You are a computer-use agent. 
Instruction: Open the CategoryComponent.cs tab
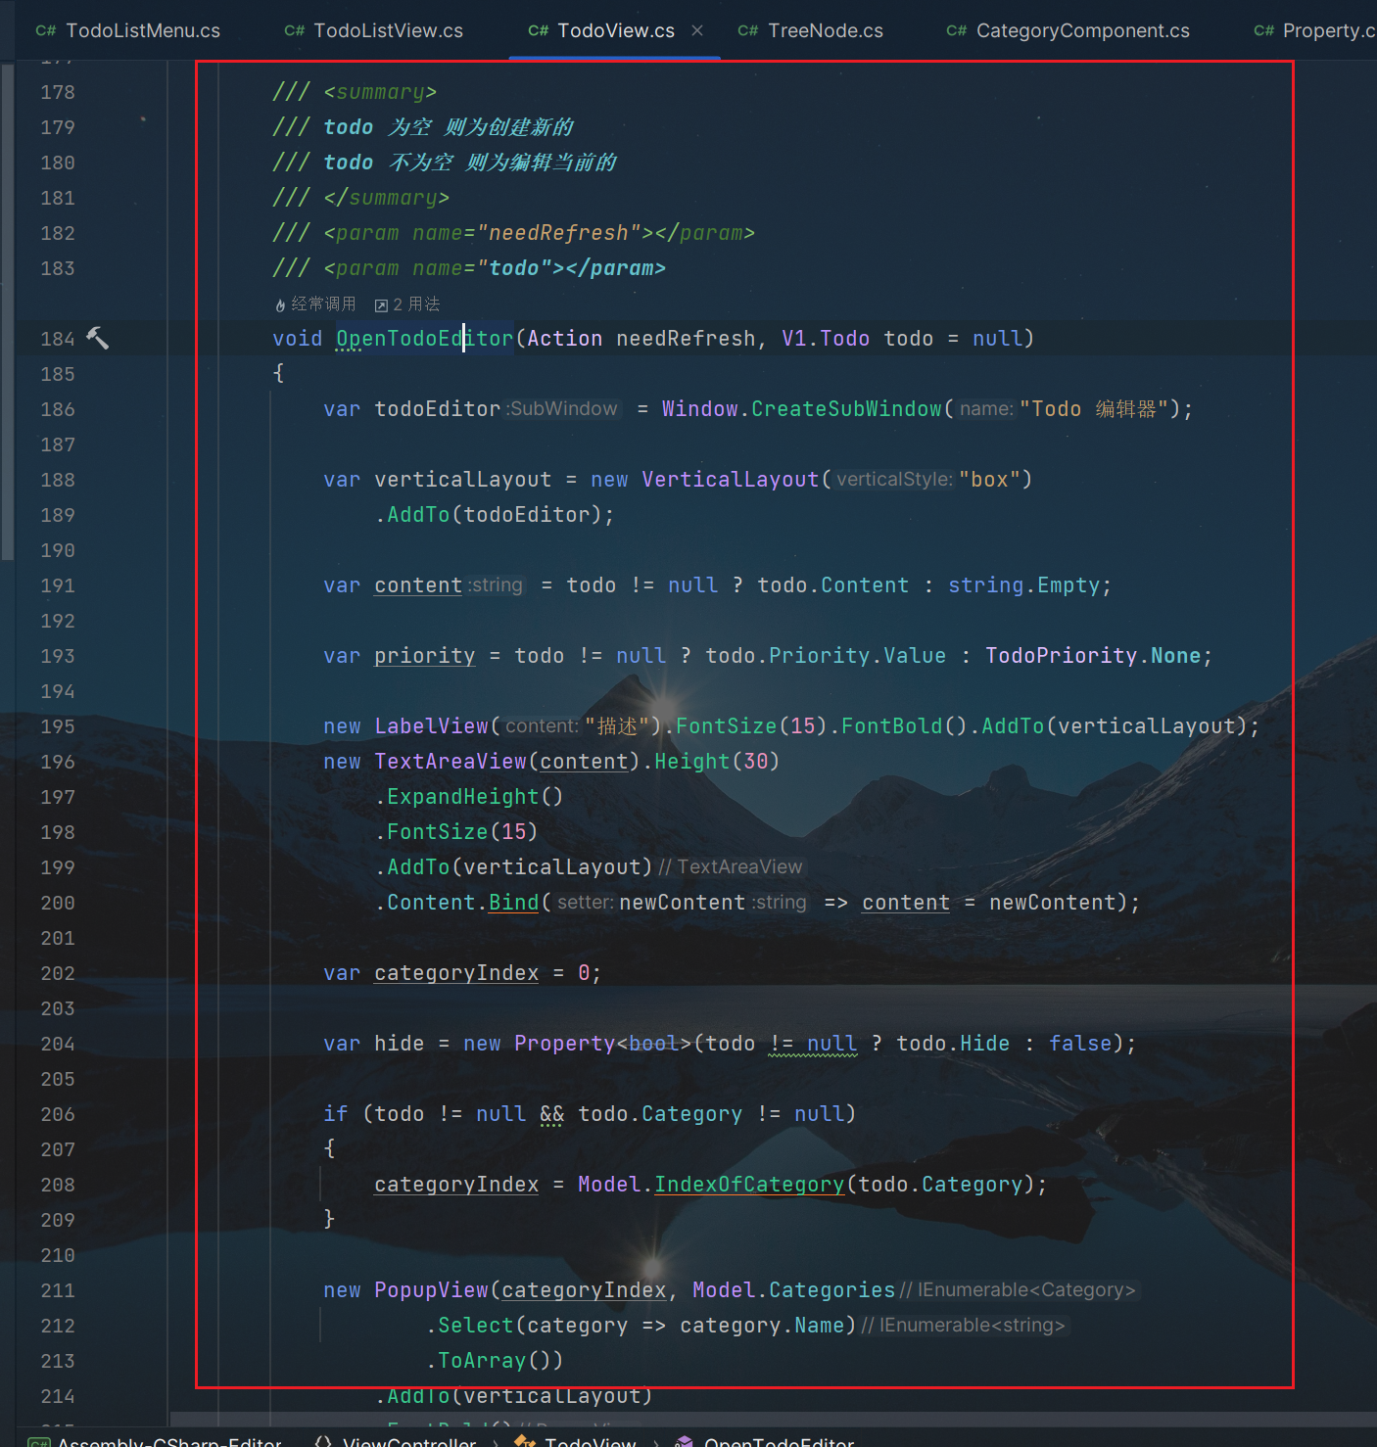tap(1068, 30)
